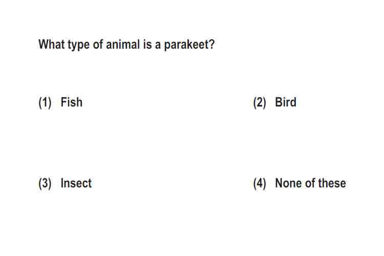Screen dimensions: 384x256
Task: Select the answer option Bird
Action: (x=286, y=102)
